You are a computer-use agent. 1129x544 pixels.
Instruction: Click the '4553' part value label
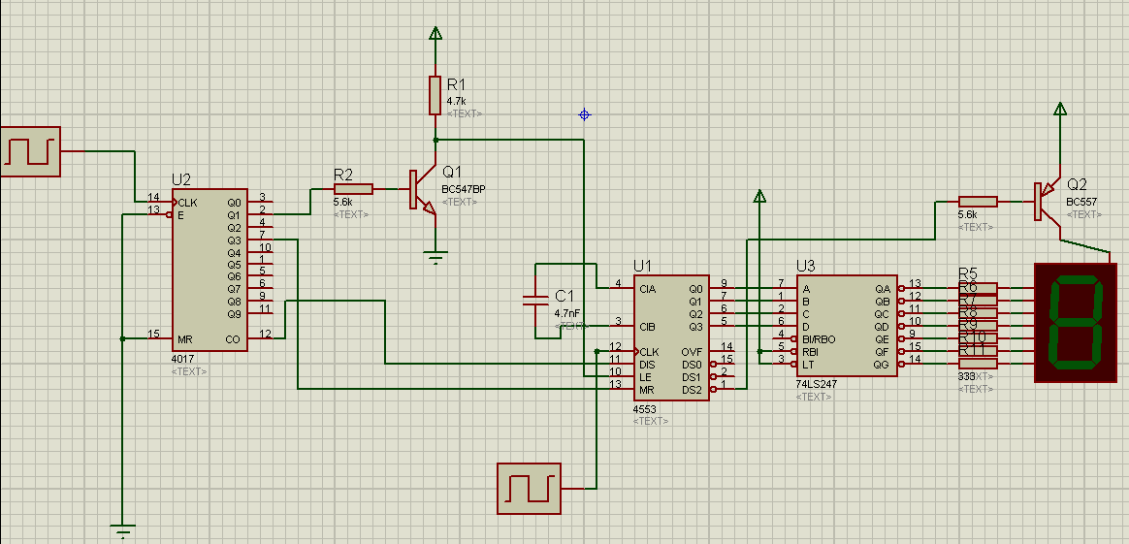644,408
